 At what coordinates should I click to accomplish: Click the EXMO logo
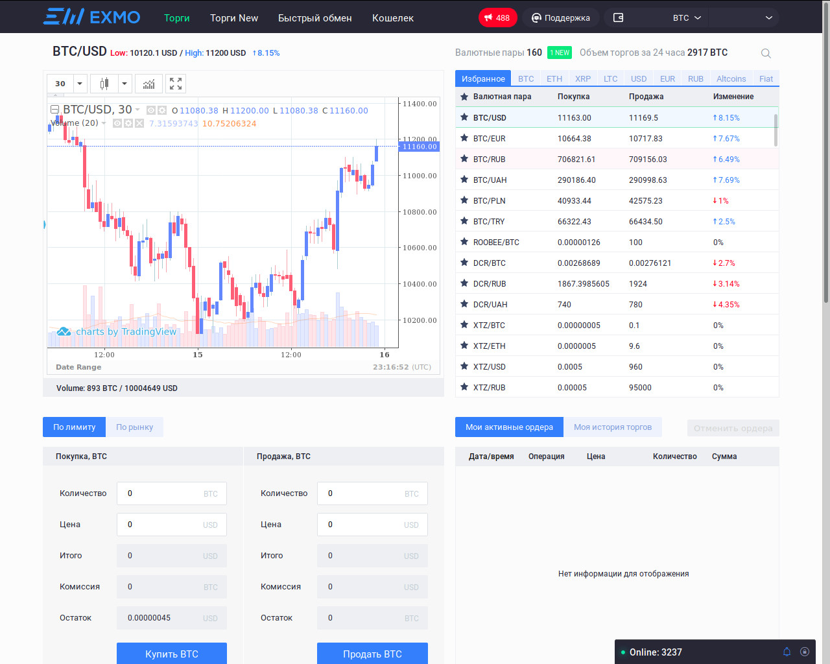tap(91, 17)
